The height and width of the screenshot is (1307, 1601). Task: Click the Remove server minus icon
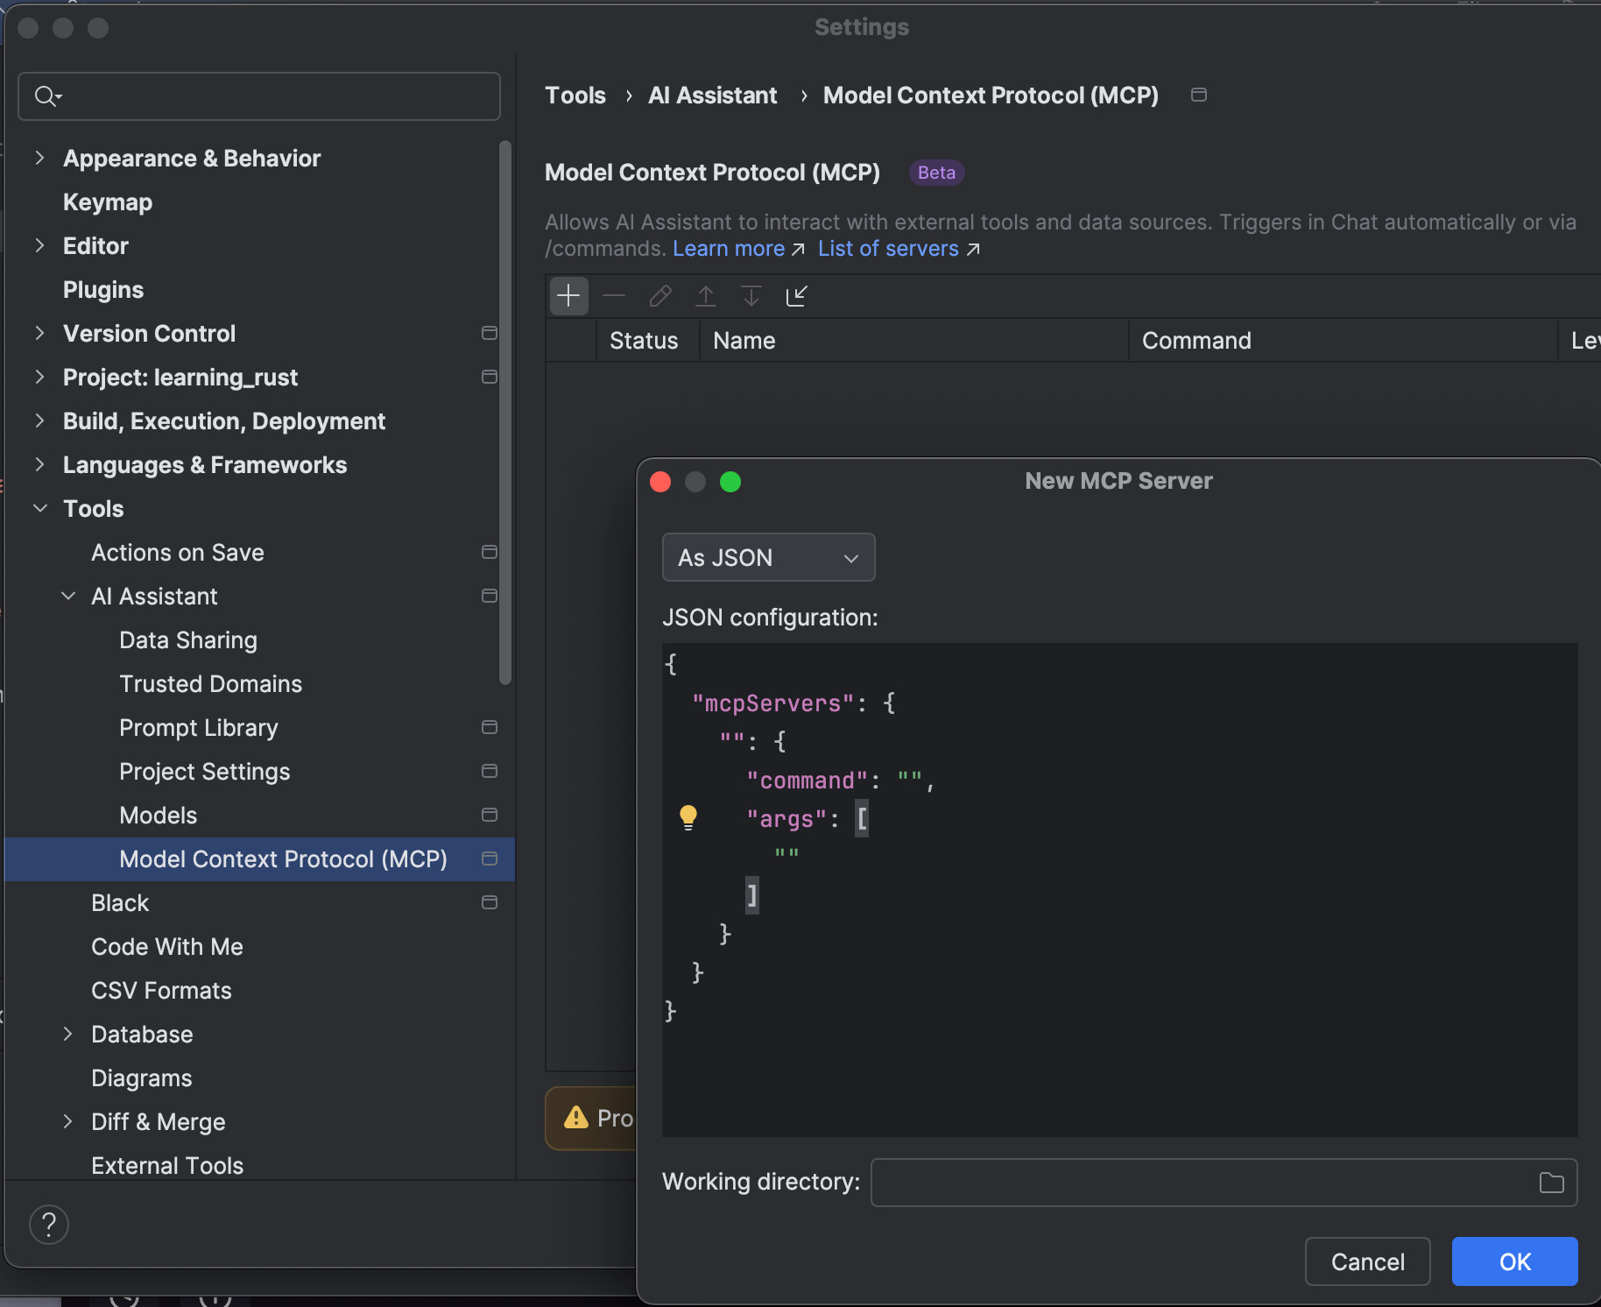tap(614, 296)
